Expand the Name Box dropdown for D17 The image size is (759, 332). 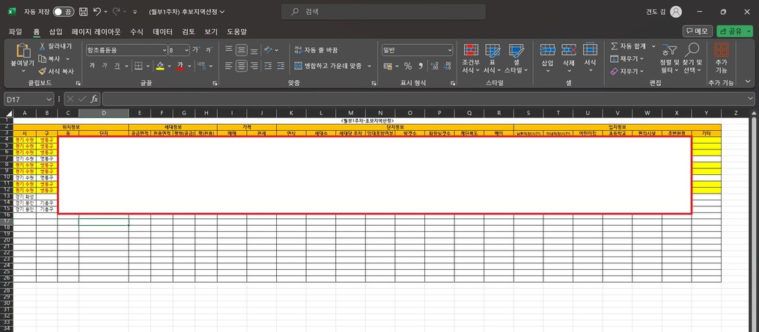[x=49, y=99]
